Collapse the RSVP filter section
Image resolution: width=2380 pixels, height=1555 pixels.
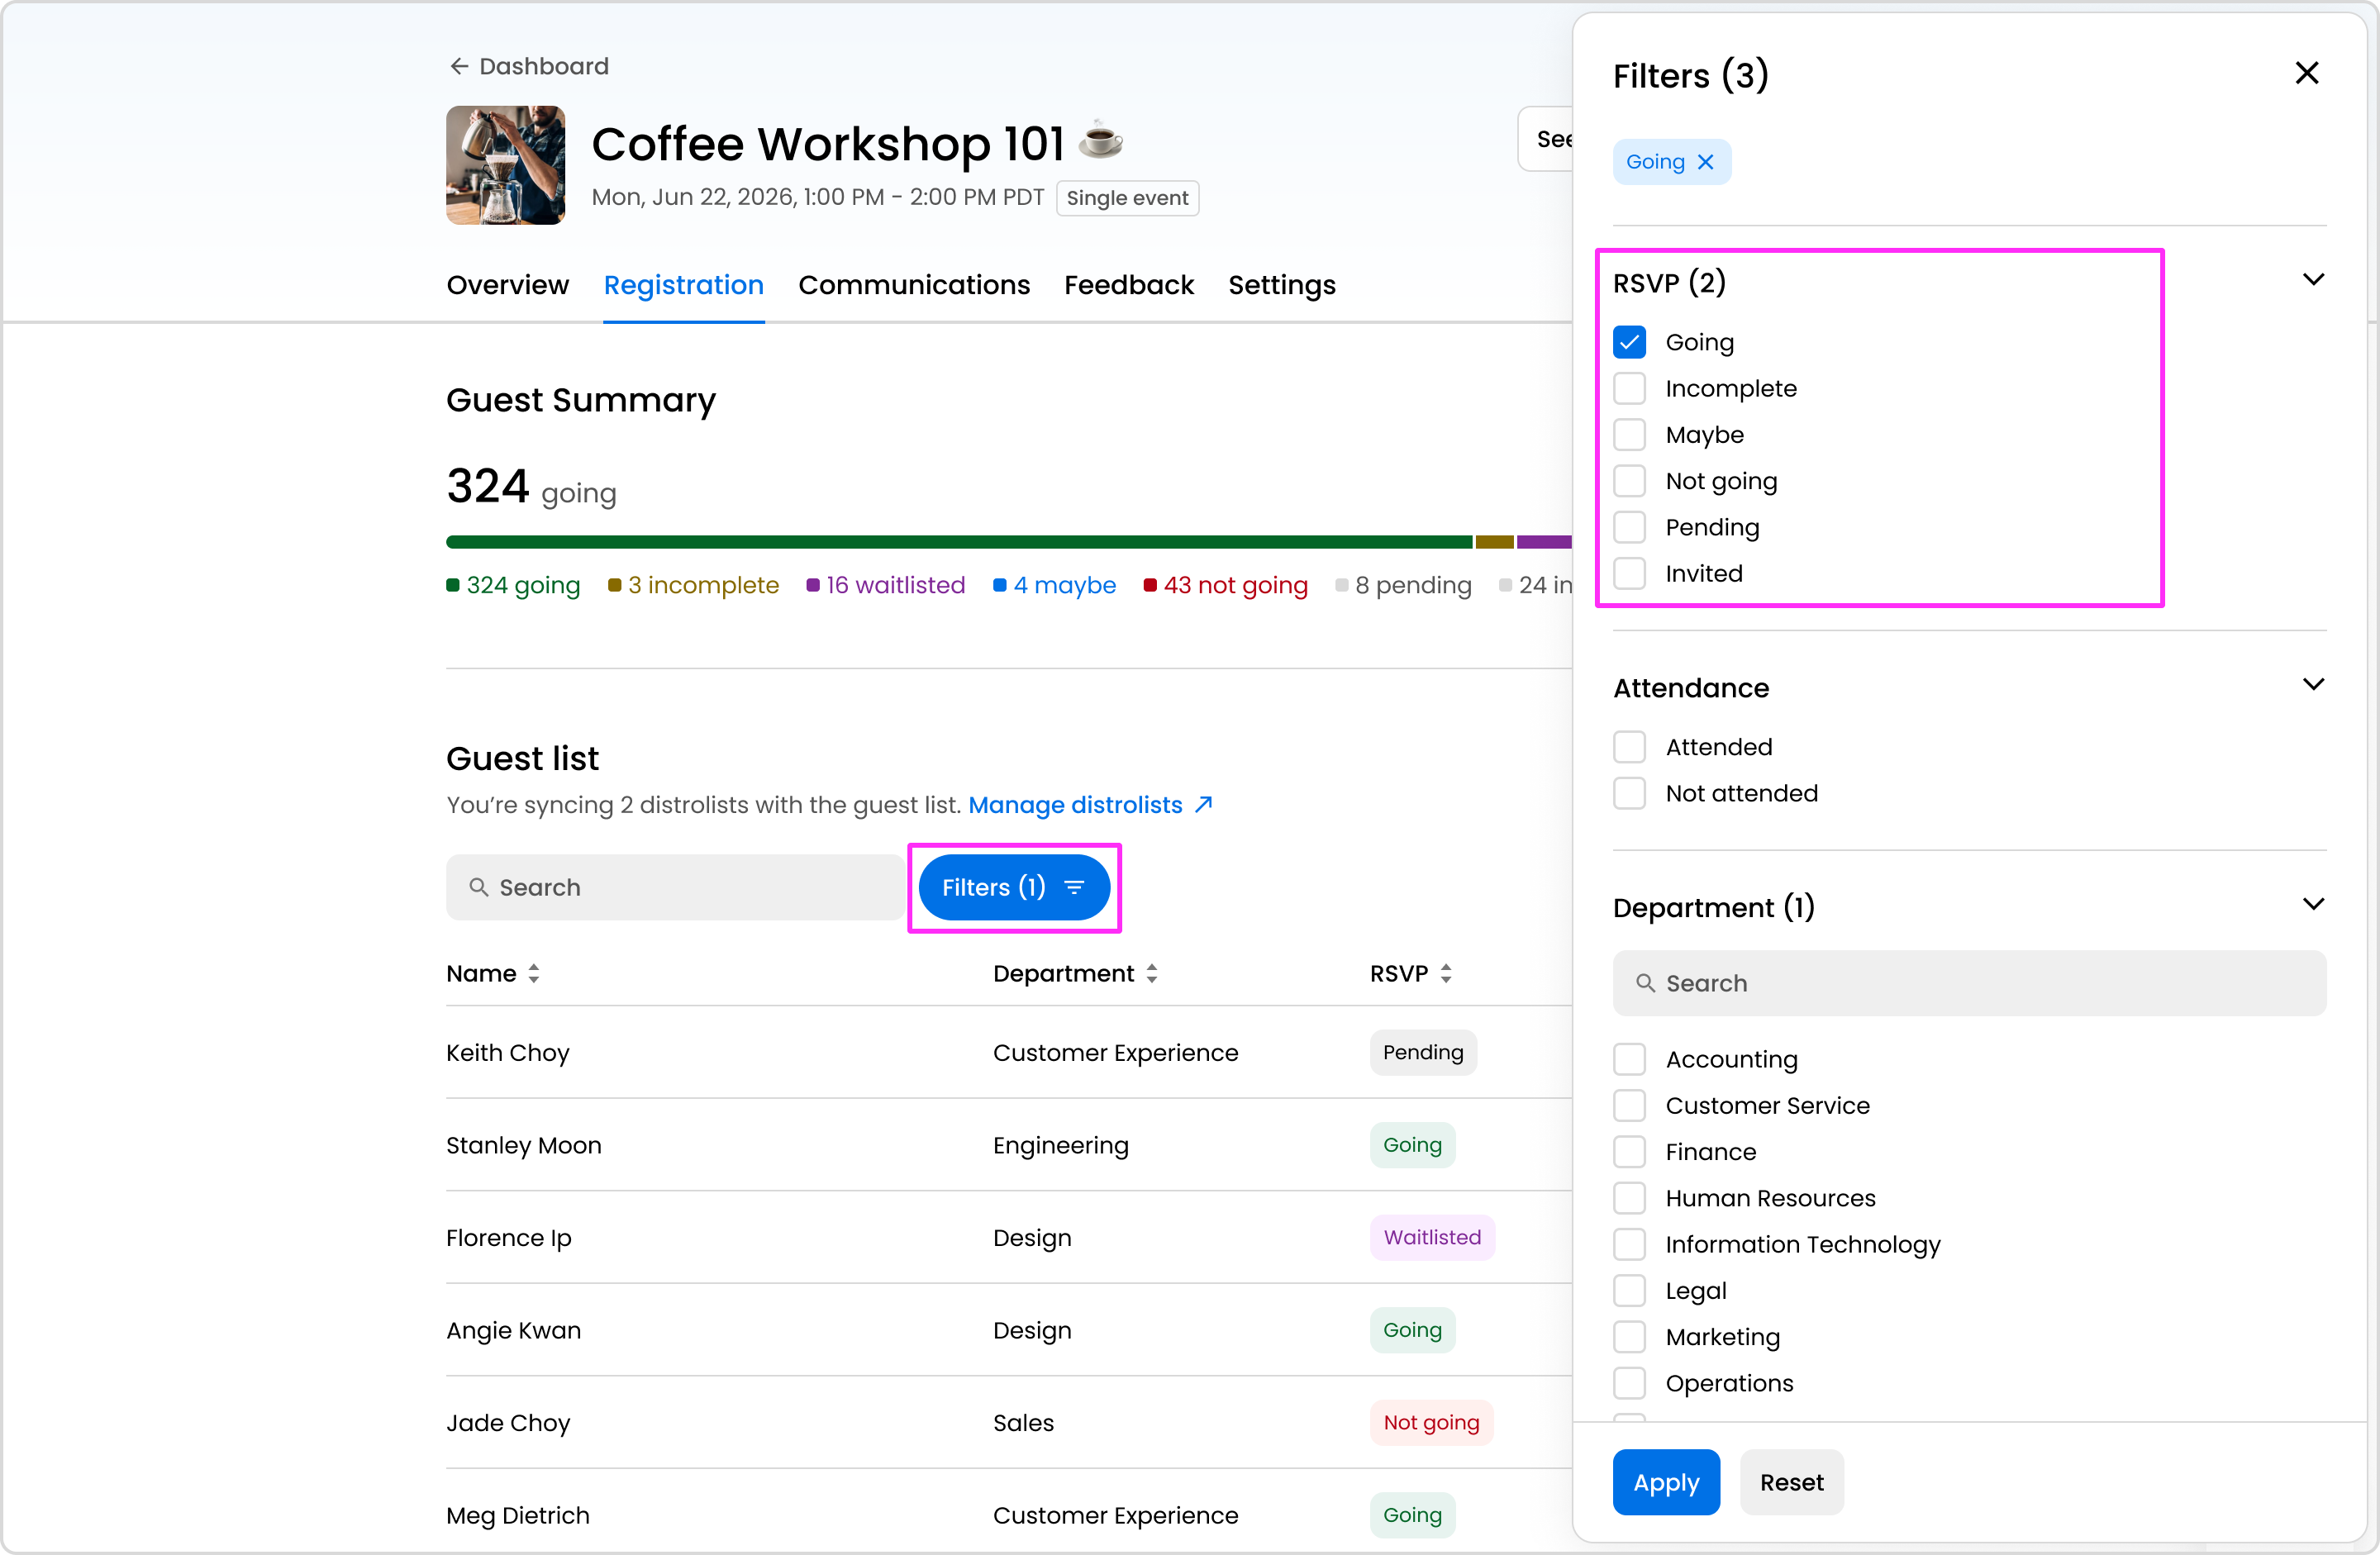tap(2312, 280)
